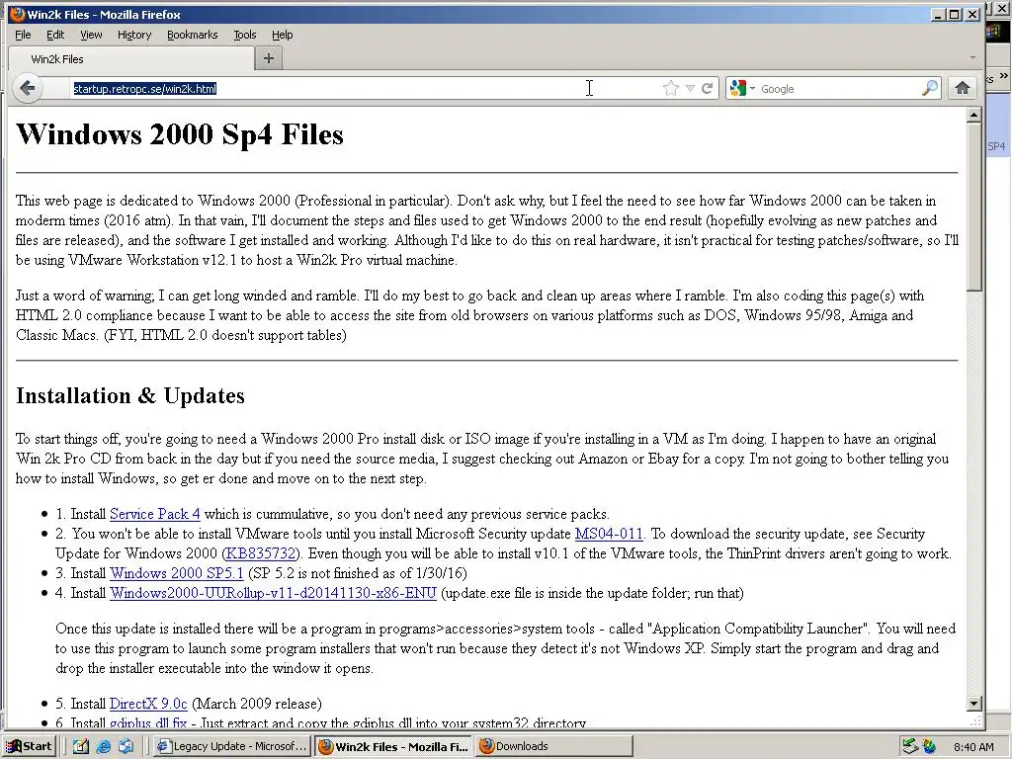The height and width of the screenshot is (759, 1012).
Task: Click the network tray icon
Action: coord(910,746)
